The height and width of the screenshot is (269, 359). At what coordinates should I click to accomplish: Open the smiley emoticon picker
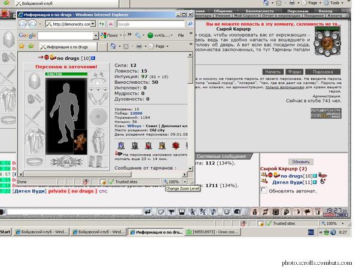226,212
